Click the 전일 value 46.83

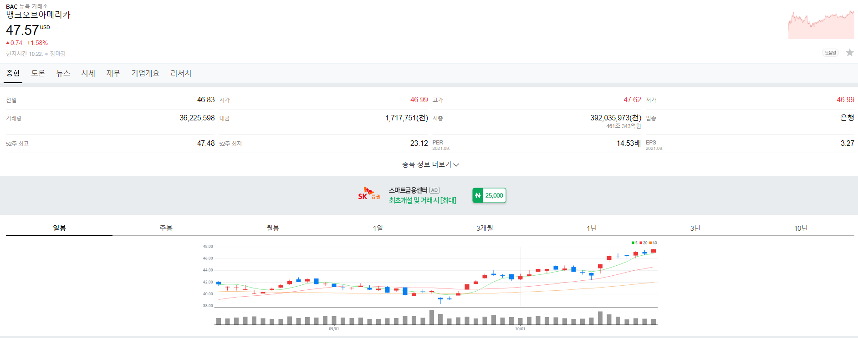coord(206,99)
